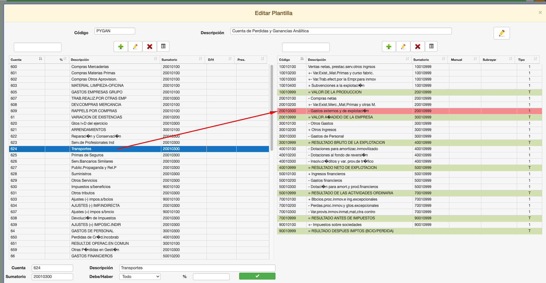Add a new entry with right table plus icon
Screen dimensions: 546x283
tap(389, 47)
